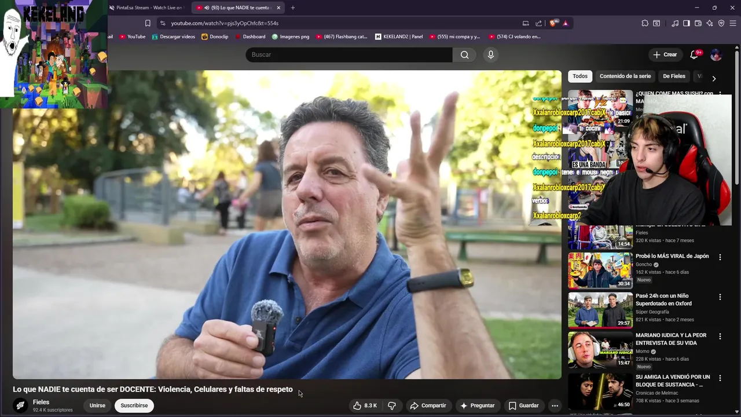Click the 30:34 Japón video thumbnail
The image size is (741, 417).
[600, 270]
